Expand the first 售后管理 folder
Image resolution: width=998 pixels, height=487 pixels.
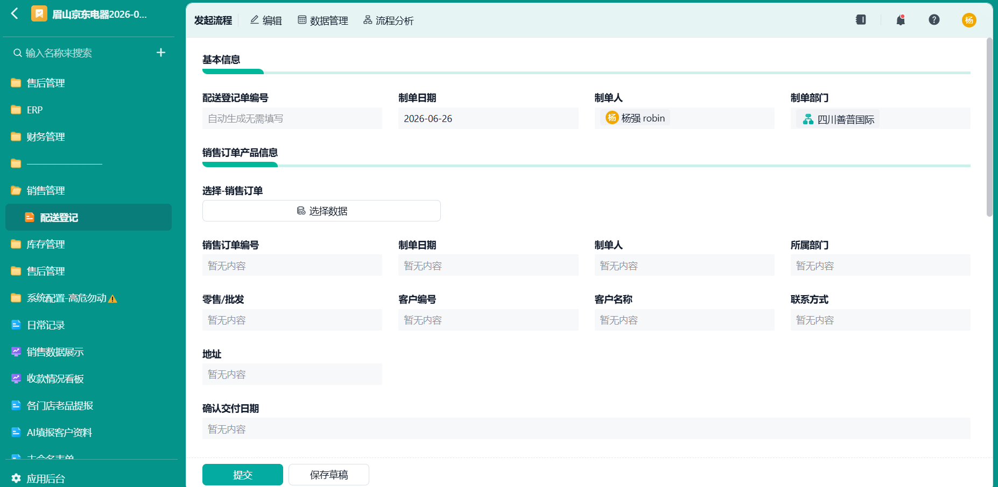[16, 83]
